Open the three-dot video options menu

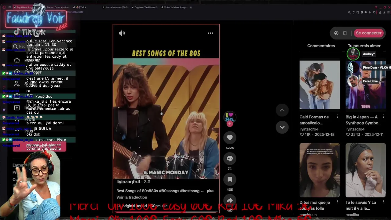click(210, 33)
